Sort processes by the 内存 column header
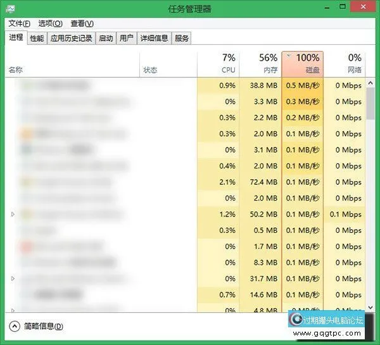Screen dimensions: 380x345 (x=260, y=63)
